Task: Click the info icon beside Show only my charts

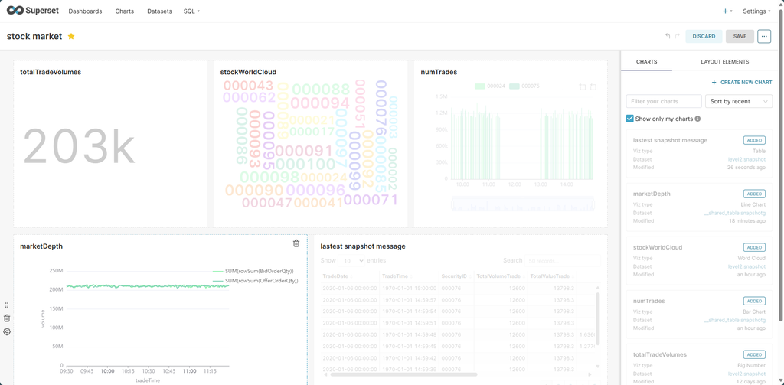Action: 697,119
